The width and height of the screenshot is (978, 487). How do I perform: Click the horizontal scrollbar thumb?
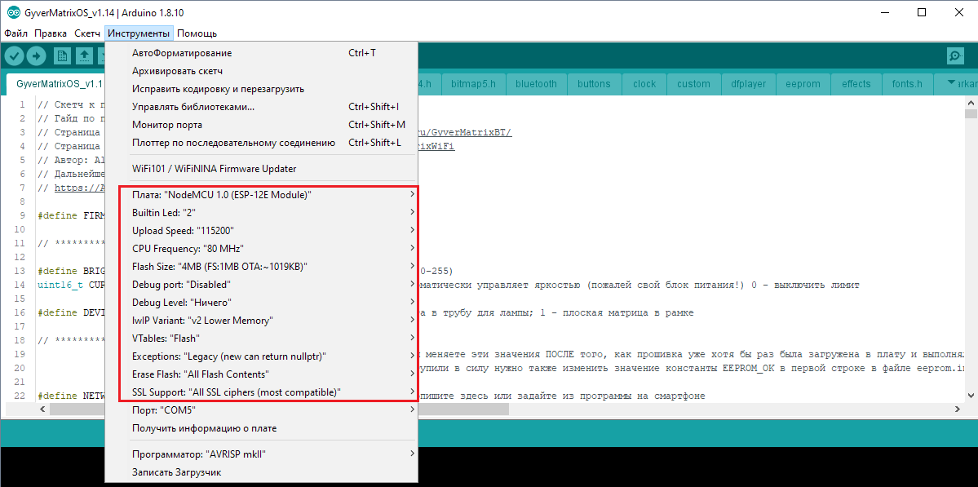[280, 409]
